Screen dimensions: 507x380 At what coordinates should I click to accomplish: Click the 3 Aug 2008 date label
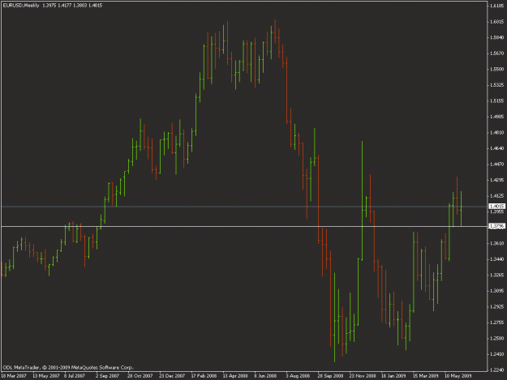[x=298, y=376]
